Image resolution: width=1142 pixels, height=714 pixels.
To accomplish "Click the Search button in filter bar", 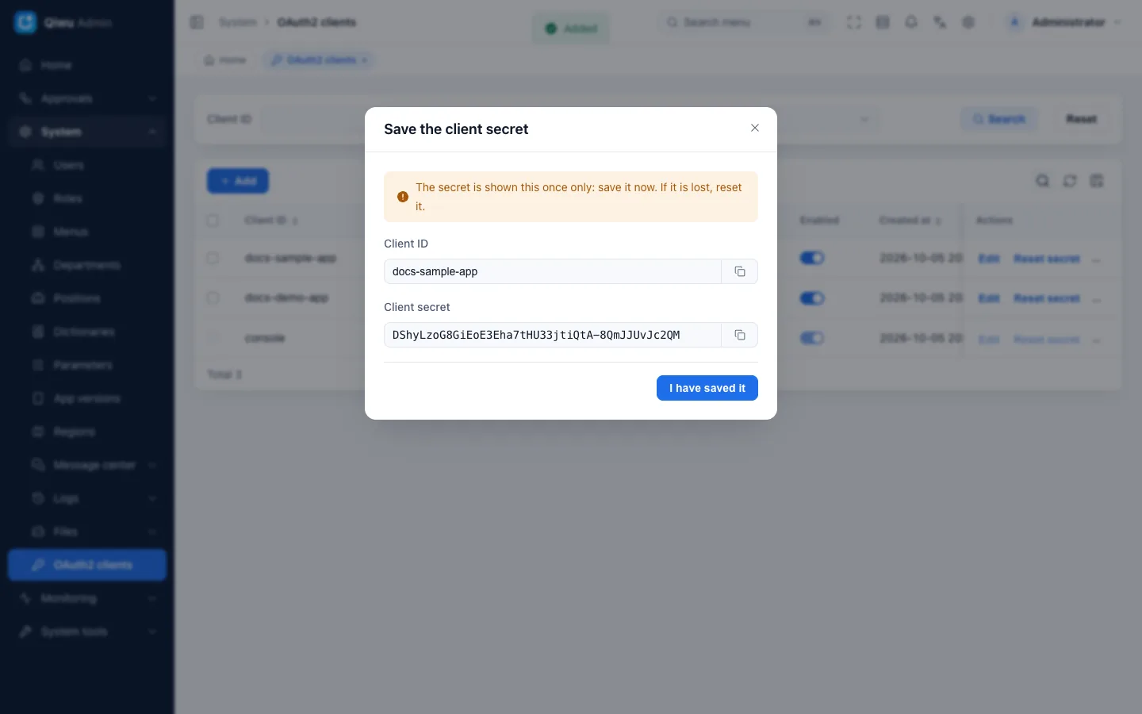I will point(999,119).
